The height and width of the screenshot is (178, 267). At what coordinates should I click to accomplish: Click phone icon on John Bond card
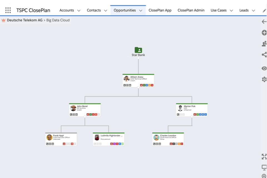pyautogui.click(x=71, y=115)
